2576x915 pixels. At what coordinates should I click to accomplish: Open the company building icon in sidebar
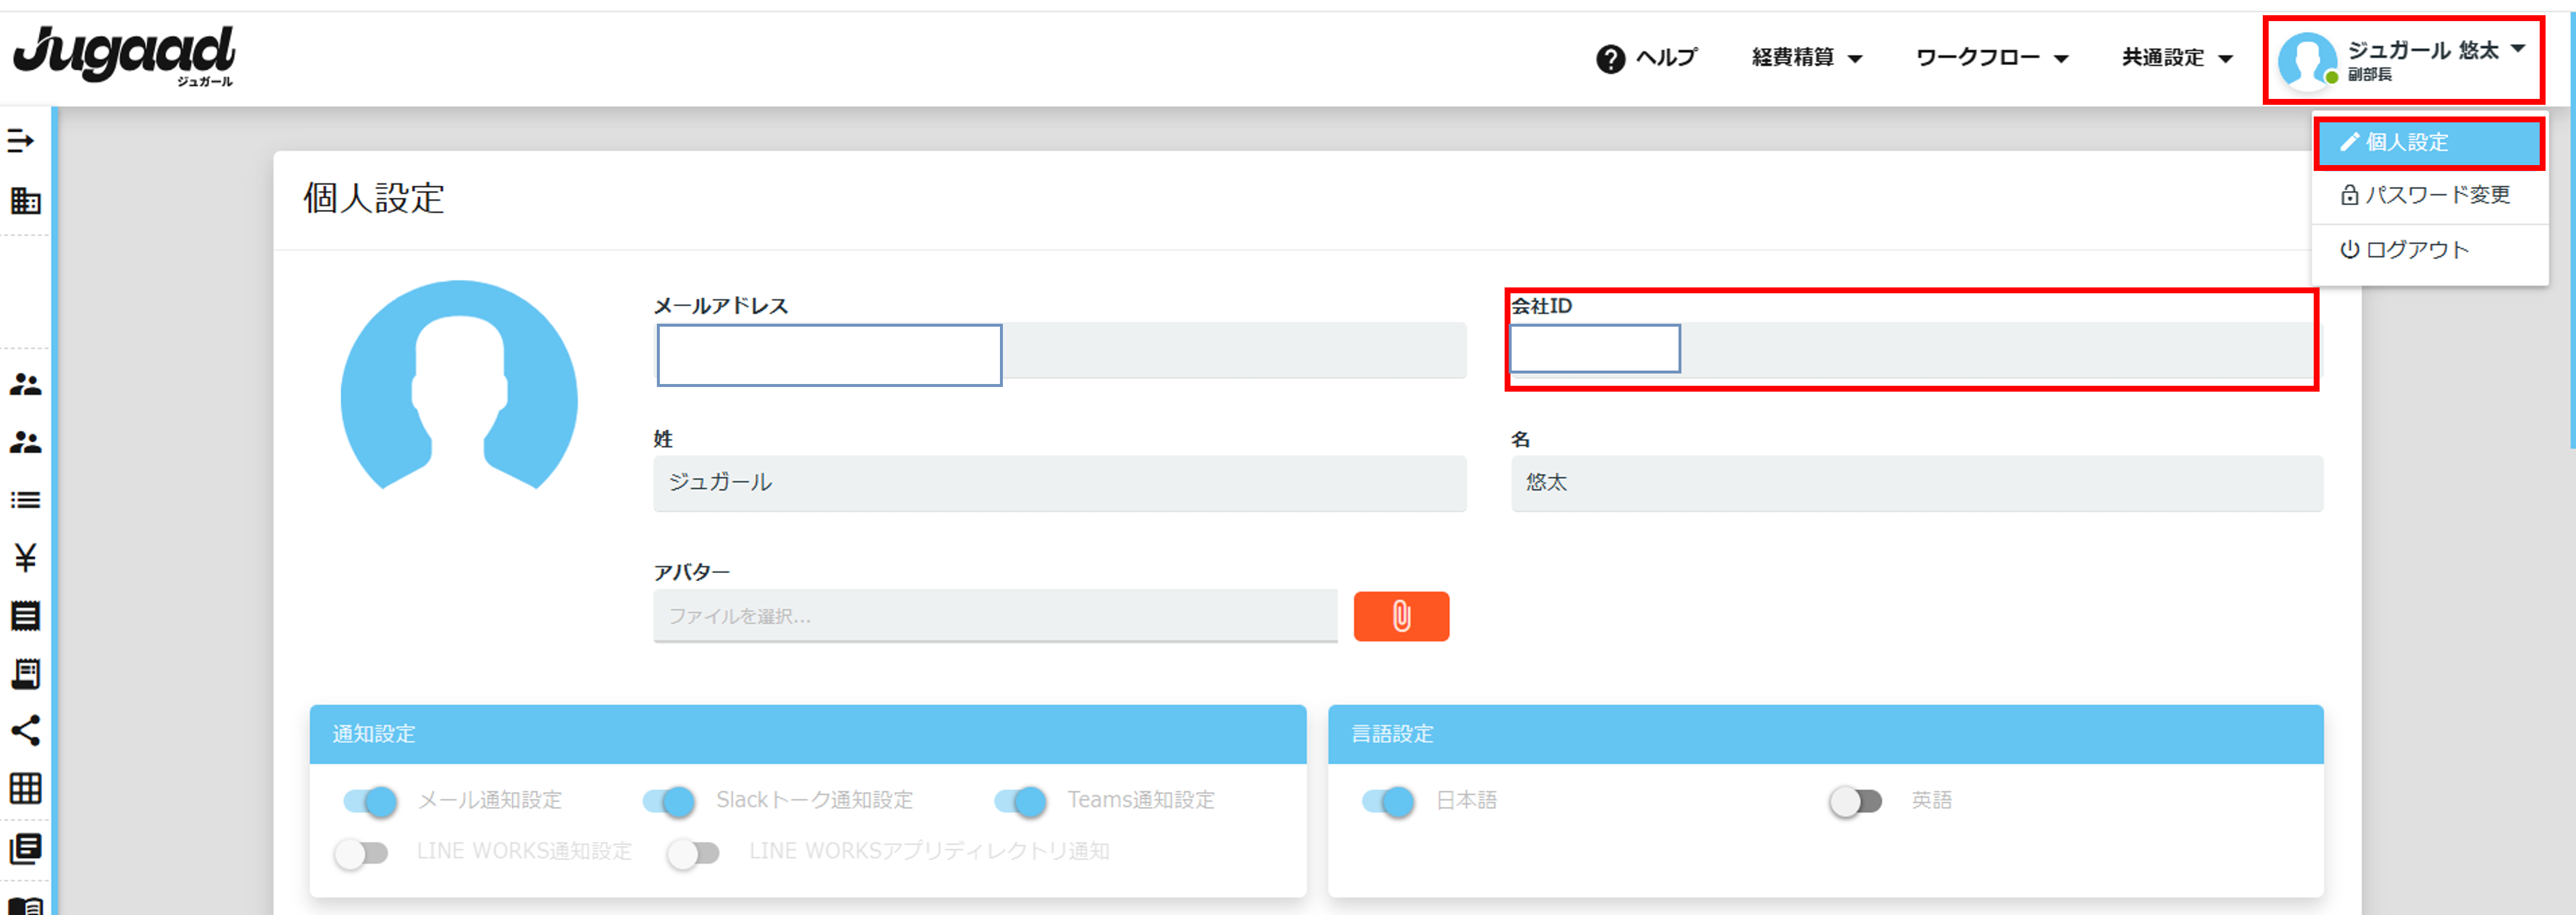(x=25, y=201)
